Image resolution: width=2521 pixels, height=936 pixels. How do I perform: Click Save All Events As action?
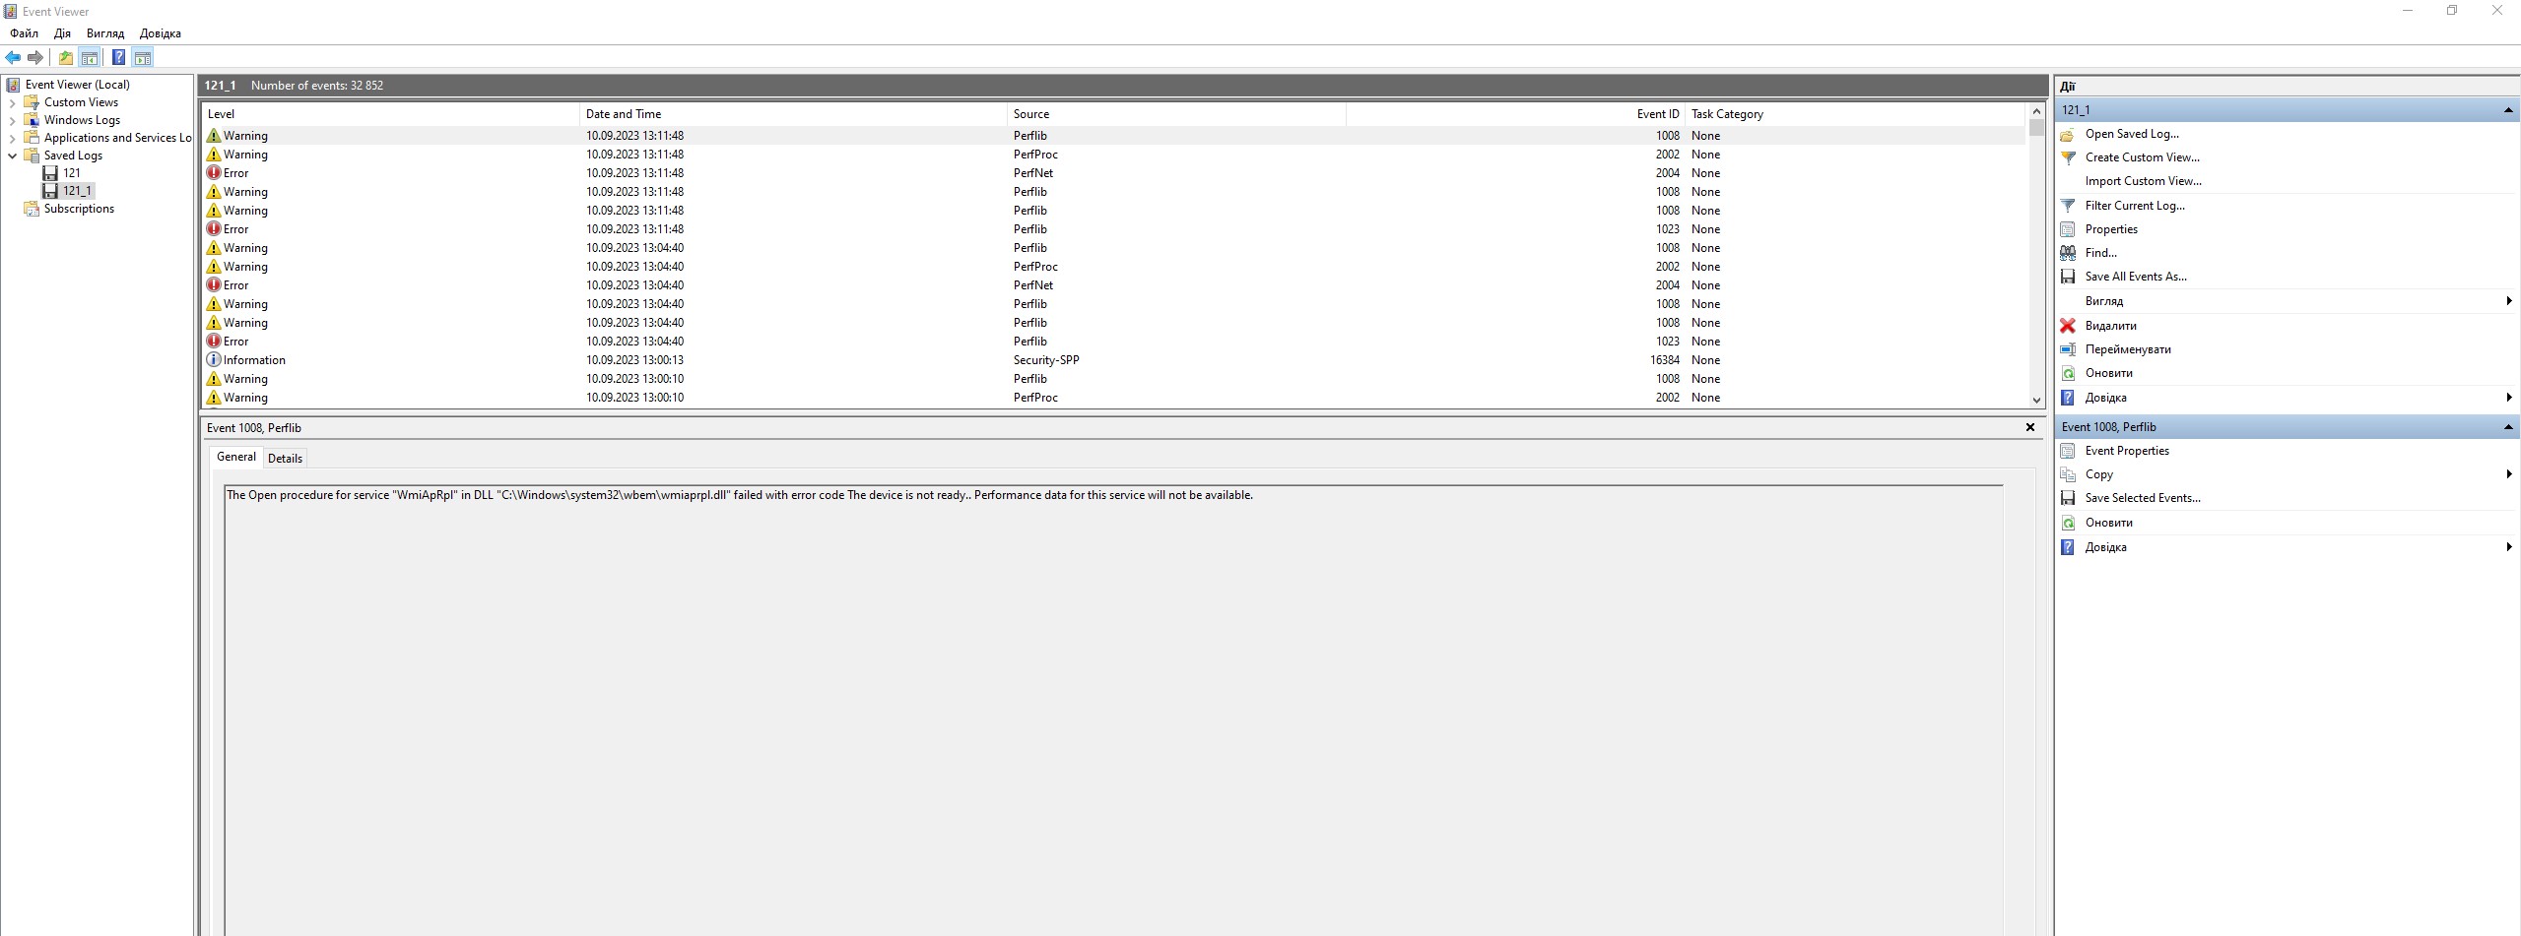(x=2135, y=277)
